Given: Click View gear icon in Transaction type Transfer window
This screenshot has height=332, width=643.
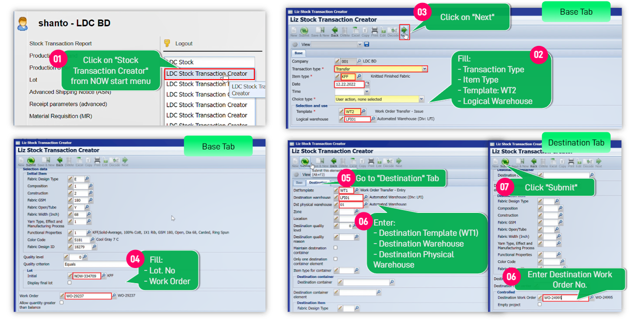Looking at the screenshot, I should tap(295, 44).
